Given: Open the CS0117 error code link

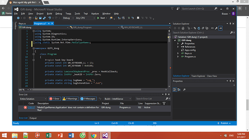Looking at the screenshot, I should pyautogui.click(x=31, y=107).
